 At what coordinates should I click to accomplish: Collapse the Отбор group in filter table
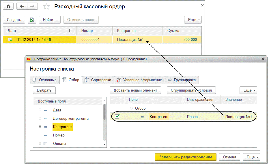(x=131, y=108)
